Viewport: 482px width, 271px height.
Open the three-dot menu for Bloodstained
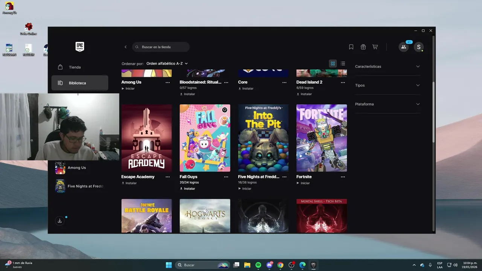[x=226, y=82]
